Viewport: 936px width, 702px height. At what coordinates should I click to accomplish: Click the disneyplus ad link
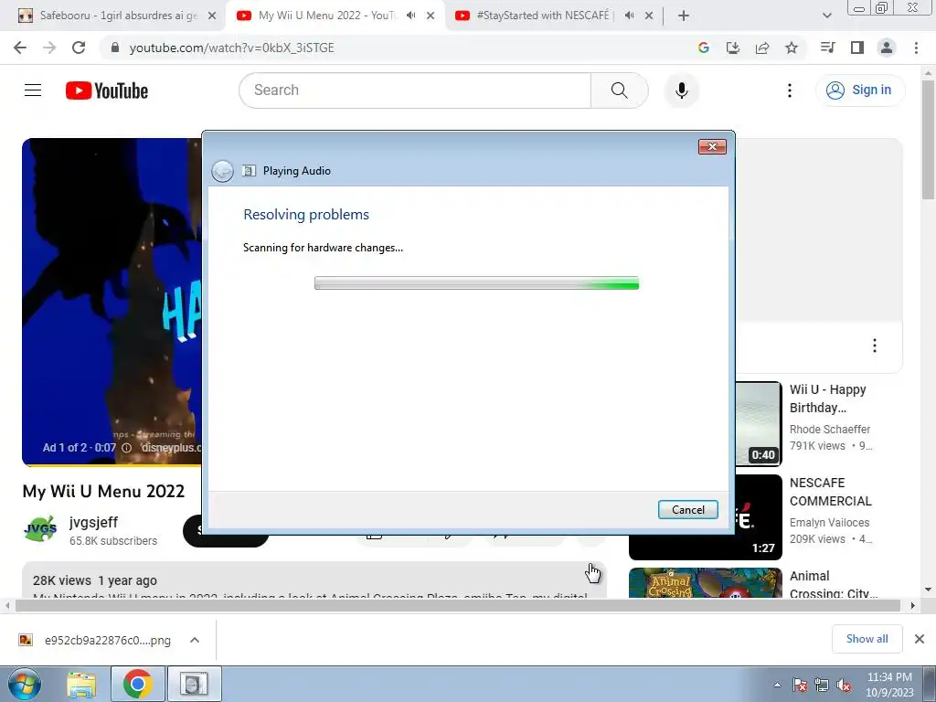click(x=171, y=448)
